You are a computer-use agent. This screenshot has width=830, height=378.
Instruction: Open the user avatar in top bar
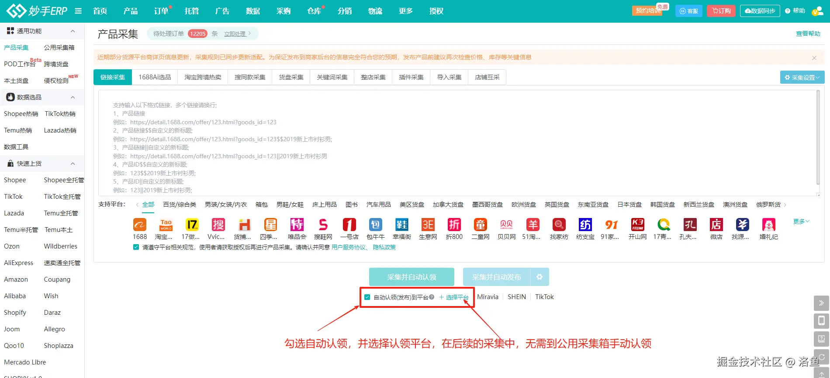pyautogui.click(x=817, y=11)
